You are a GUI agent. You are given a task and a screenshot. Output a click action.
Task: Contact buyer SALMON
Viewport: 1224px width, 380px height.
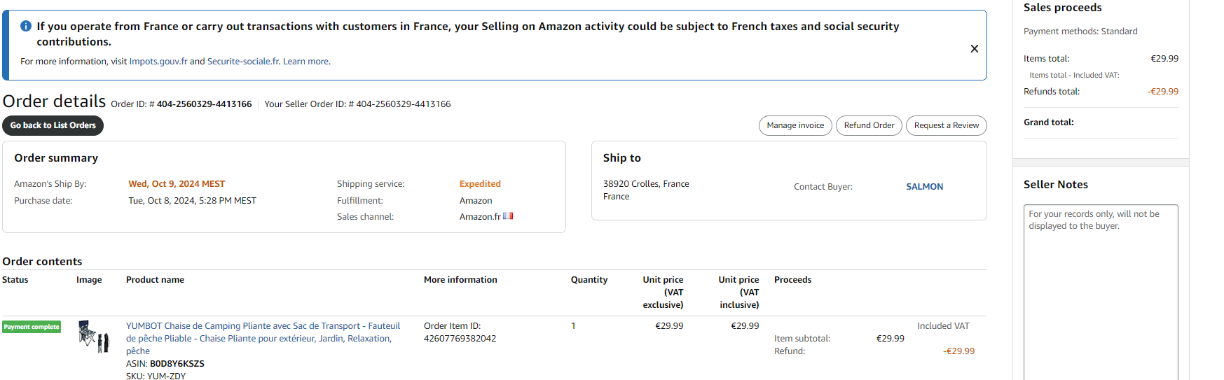tap(924, 187)
